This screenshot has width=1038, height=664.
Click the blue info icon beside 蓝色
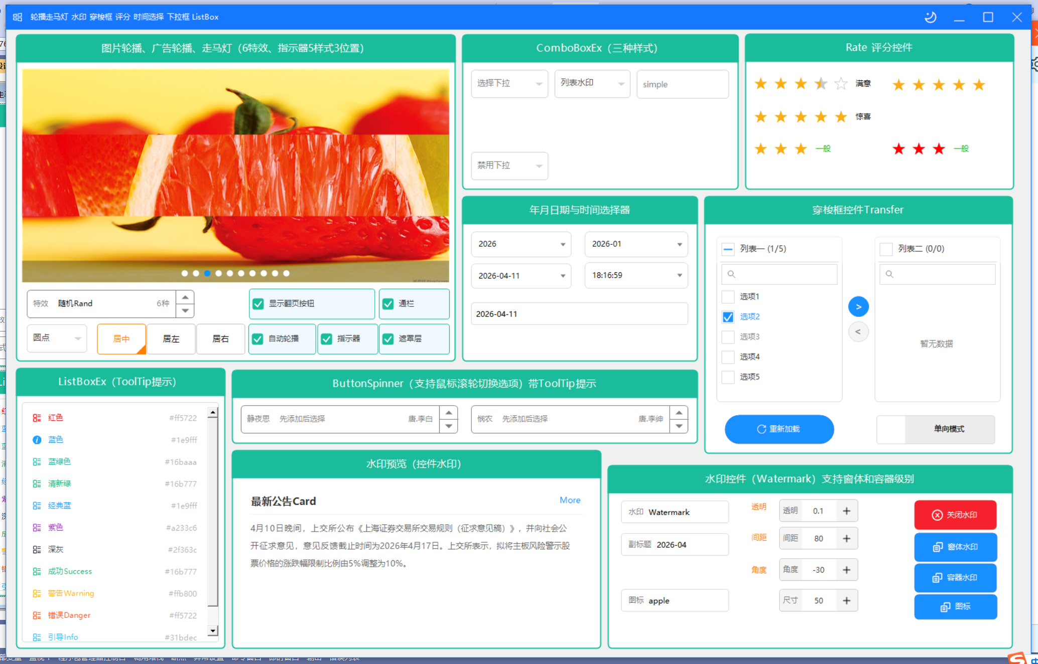tap(37, 440)
